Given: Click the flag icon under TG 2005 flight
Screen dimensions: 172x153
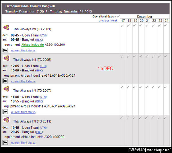Looking at the screenshot, I should (x=5, y=81).
